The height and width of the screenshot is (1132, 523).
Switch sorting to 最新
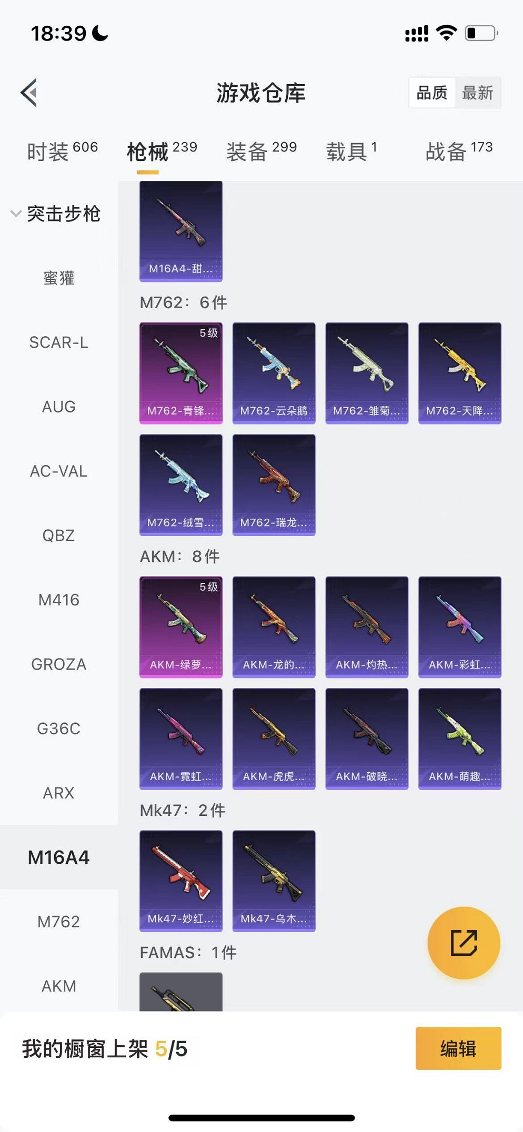click(x=478, y=93)
